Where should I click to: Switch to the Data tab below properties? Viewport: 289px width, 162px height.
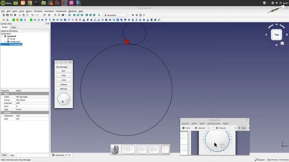click(12, 155)
